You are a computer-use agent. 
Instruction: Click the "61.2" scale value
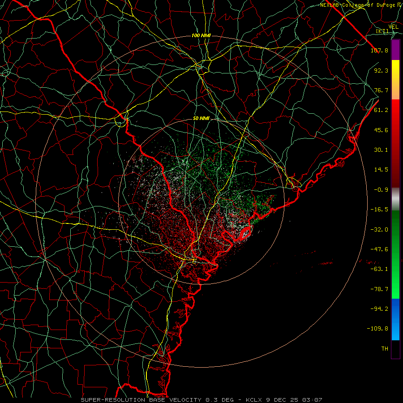coord(381,110)
